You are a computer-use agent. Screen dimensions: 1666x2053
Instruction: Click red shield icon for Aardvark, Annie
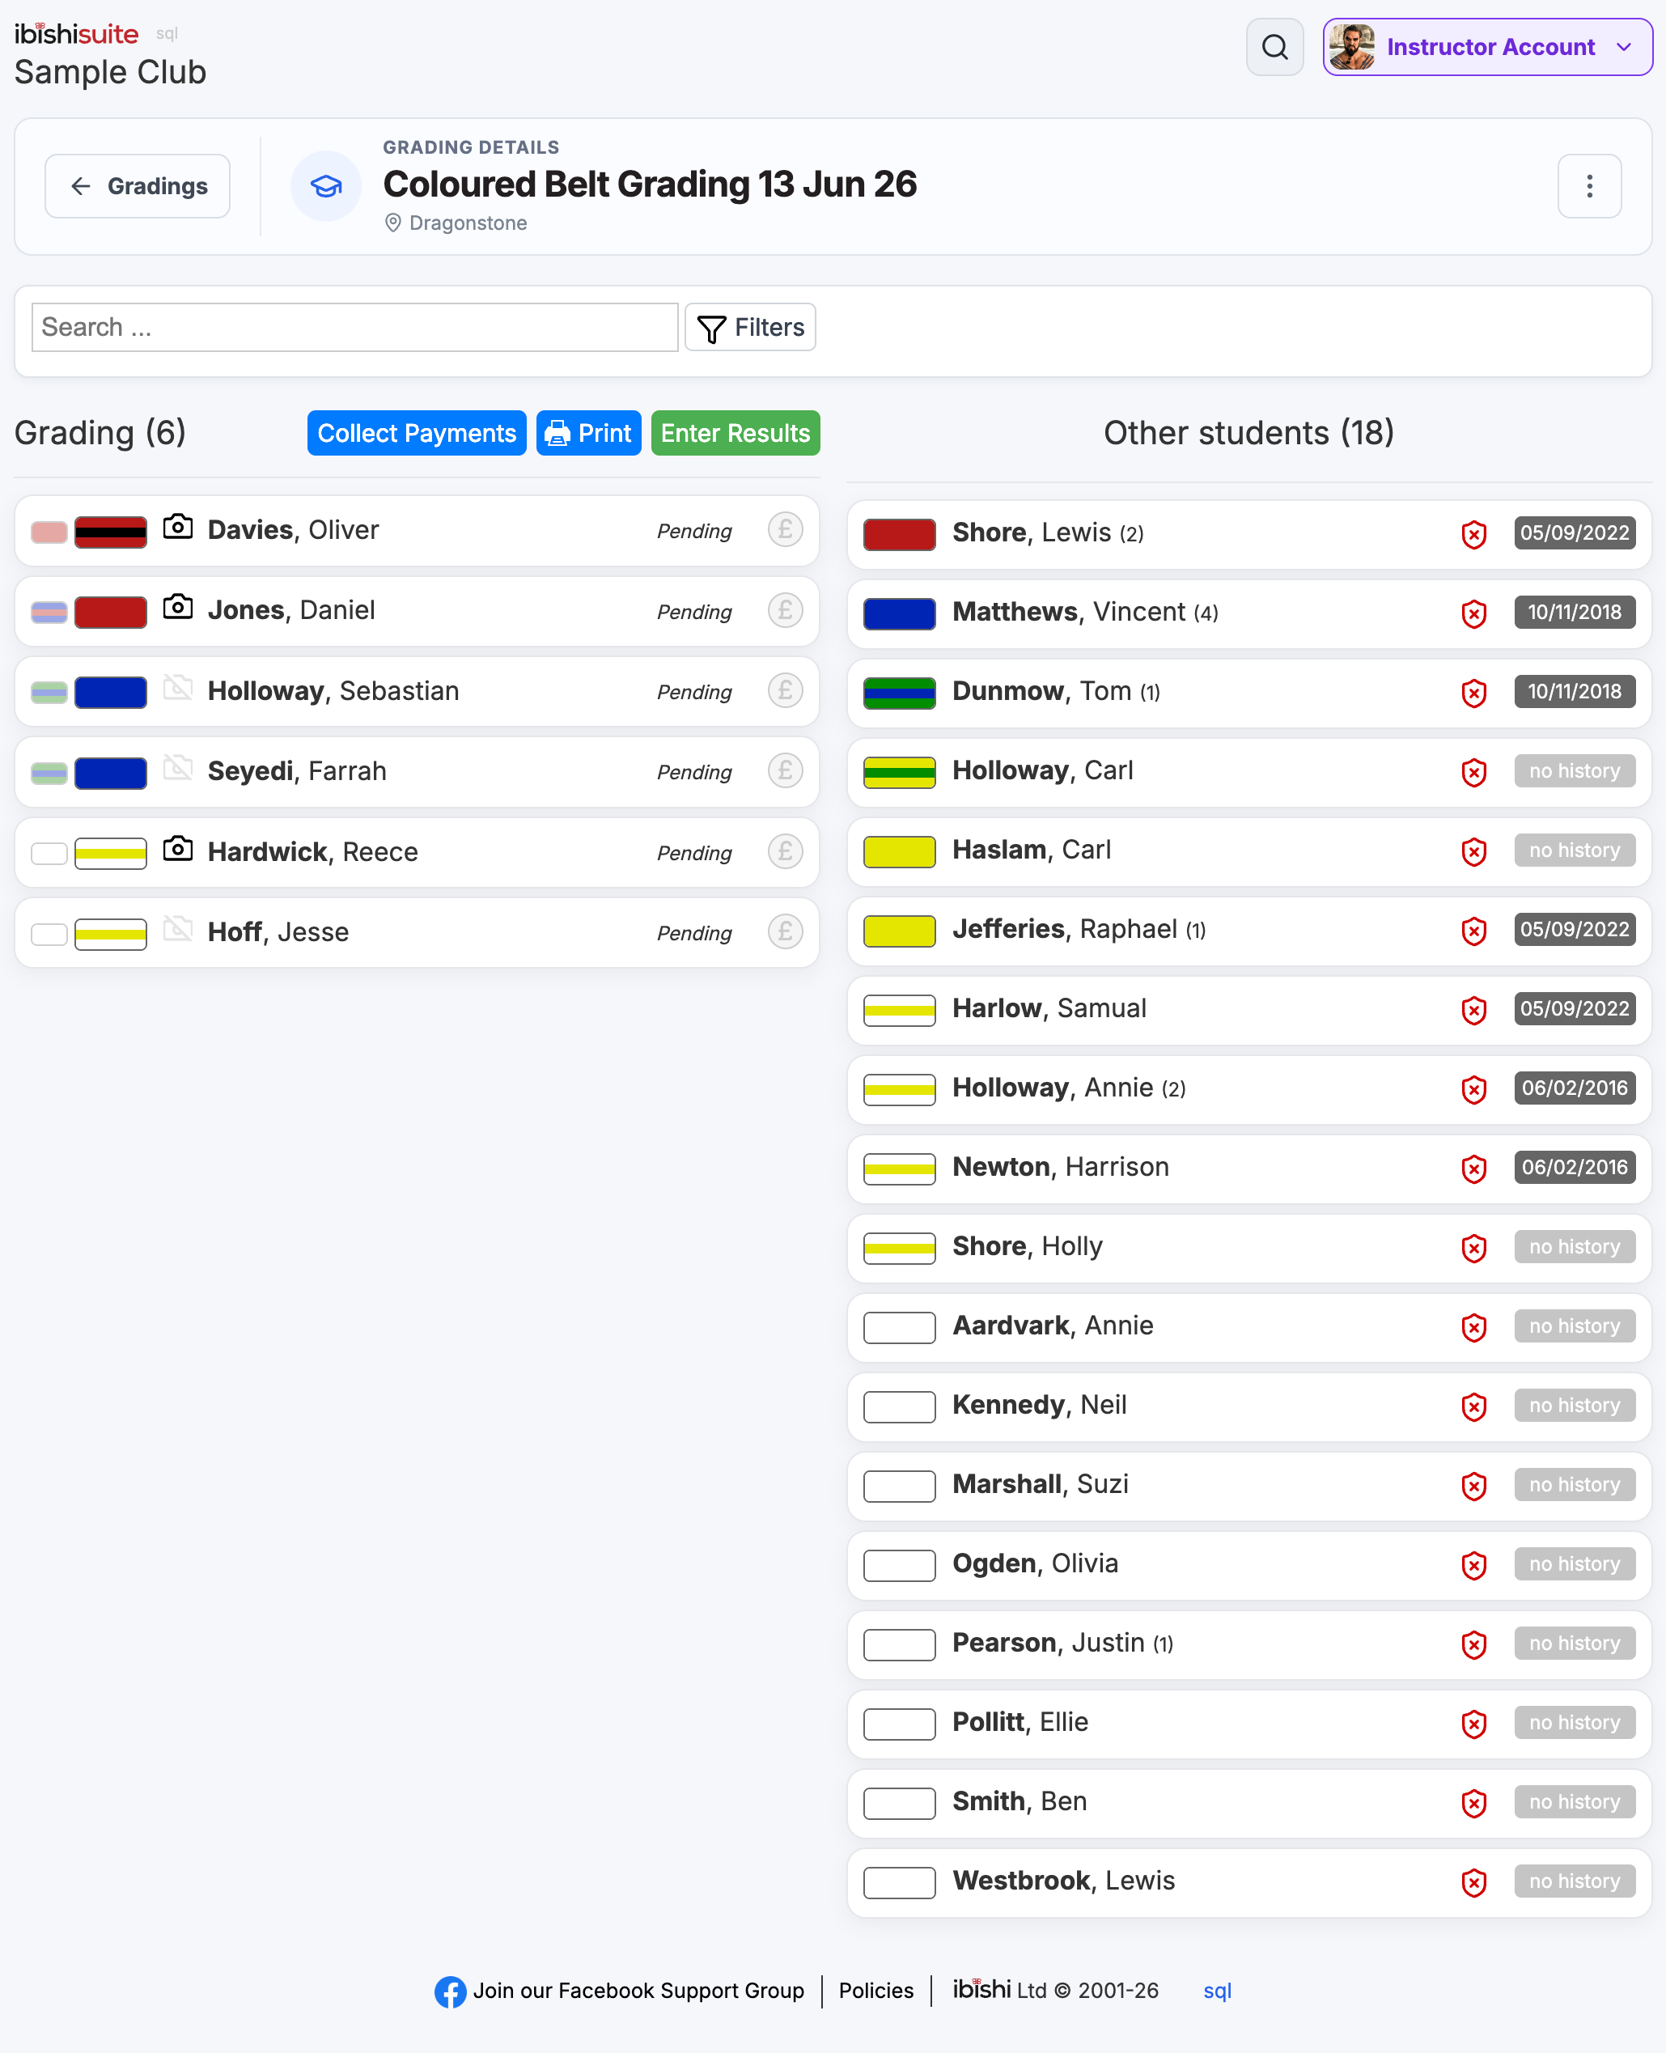pyautogui.click(x=1474, y=1327)
